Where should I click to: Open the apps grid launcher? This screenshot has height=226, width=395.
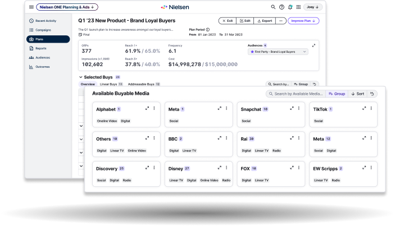click(298, 7)
